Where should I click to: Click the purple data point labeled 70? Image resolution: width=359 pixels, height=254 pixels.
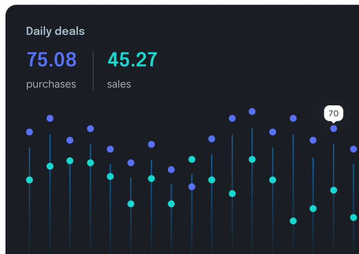(x=333, y=129)
